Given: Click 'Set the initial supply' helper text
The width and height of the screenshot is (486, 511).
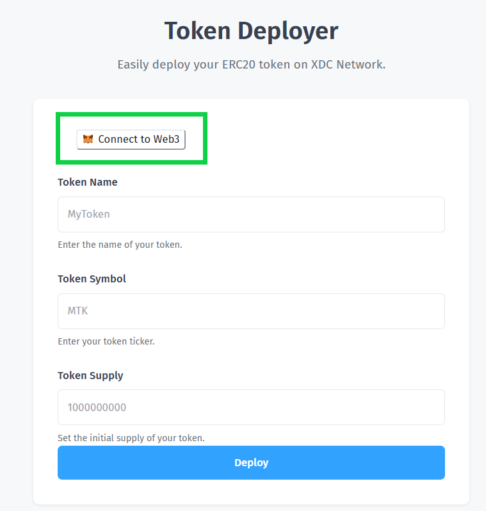Looking at the screenshot, I should click(131, 438).
